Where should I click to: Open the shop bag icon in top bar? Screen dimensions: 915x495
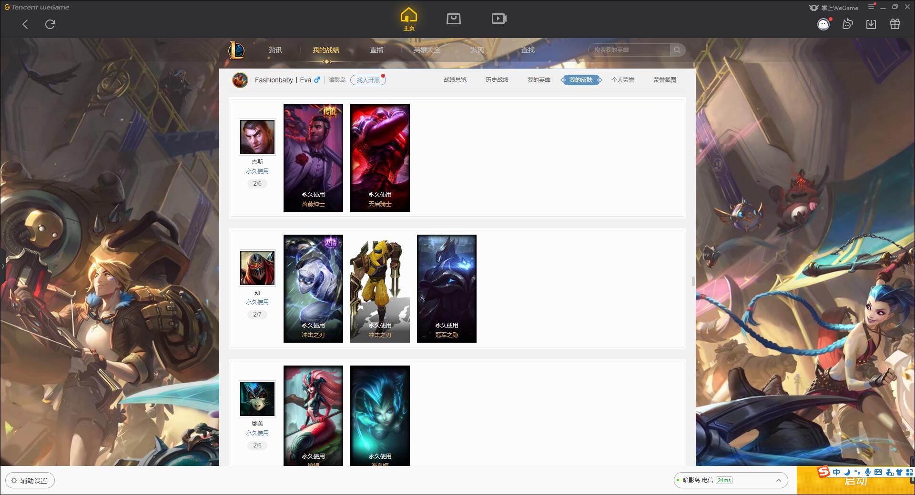(454, 19)
